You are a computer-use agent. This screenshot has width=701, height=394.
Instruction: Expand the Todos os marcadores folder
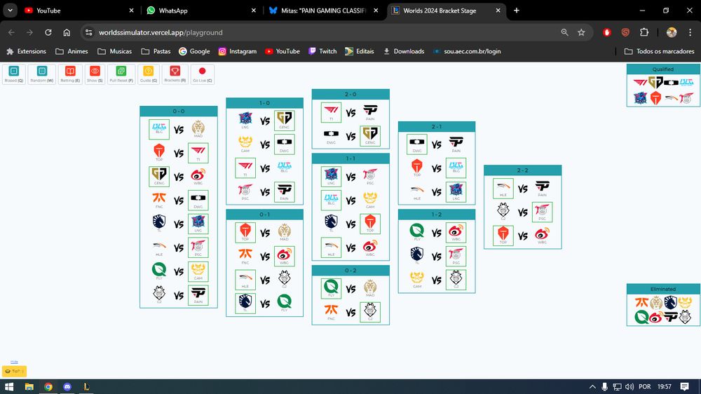click(659, 51)
